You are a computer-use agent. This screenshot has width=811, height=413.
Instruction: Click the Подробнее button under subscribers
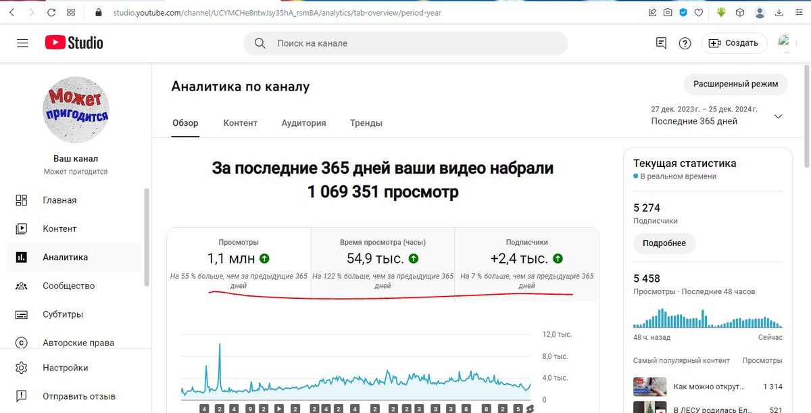coord(664,243)
